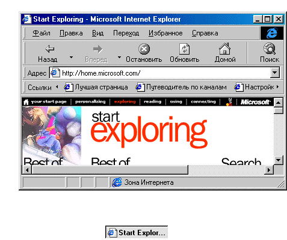Open the Избранное menu

click(x=165, y=33)
